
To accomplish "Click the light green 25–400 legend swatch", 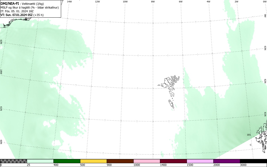I will 40,161.
